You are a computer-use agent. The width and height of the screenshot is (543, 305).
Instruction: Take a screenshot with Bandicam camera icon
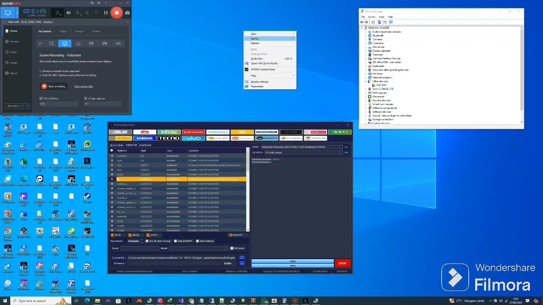pyautogui.click(x=127, y=13)
